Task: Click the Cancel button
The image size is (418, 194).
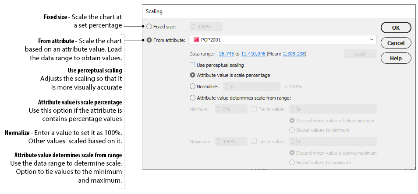Action: 396,43
